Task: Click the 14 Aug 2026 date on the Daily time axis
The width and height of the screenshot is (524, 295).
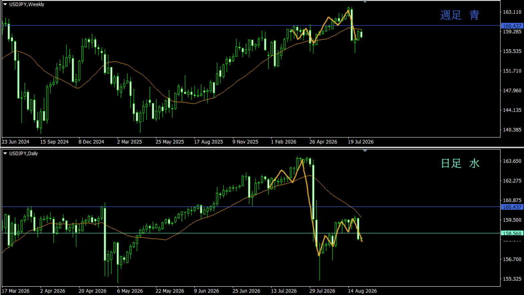Action: click(x=362, y=291)
